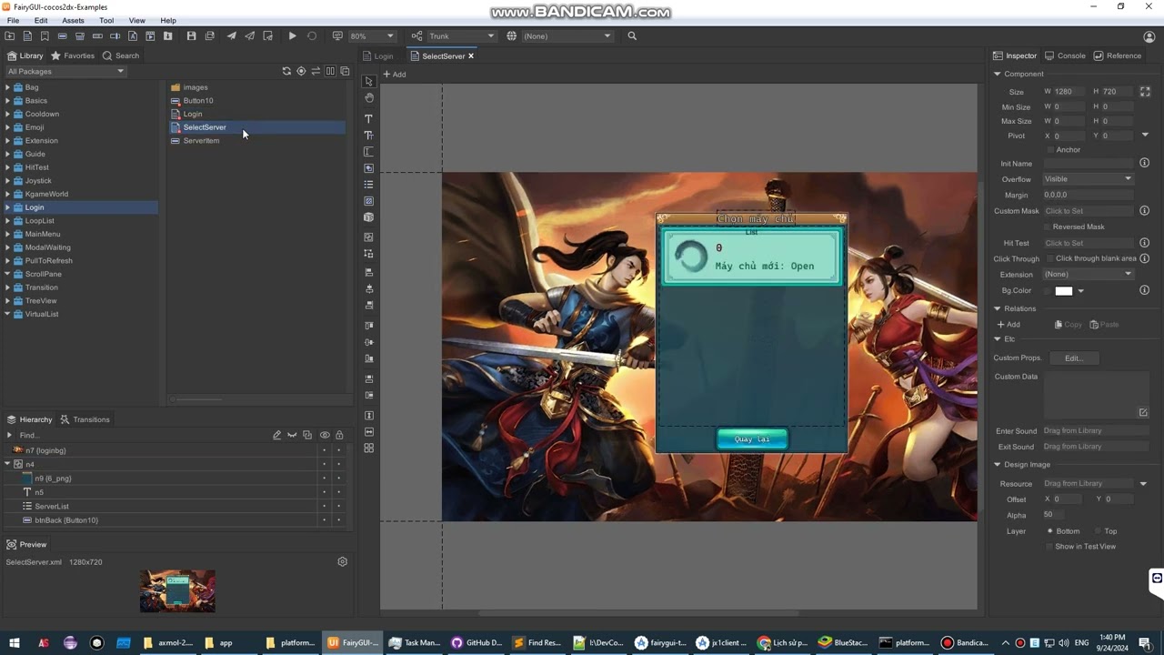
Task: Click the save all icon in toolbar
Action: pyautogui.click(x=210, y=36)
